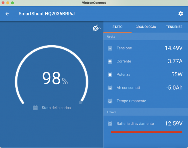Switch to the STATO tab
The image size is (188, 148).
[117, 27]
